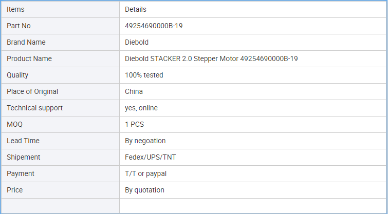
Task: Click the 100% tested value
Action: 144,75
